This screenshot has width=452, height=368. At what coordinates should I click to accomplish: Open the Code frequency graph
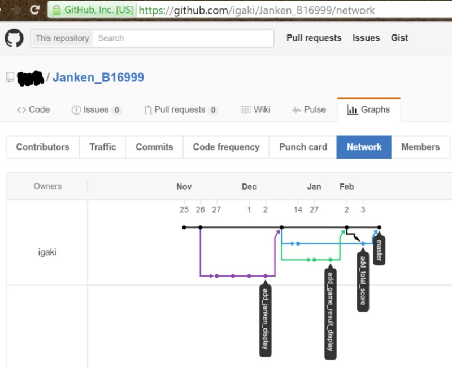tap(225, 147)
